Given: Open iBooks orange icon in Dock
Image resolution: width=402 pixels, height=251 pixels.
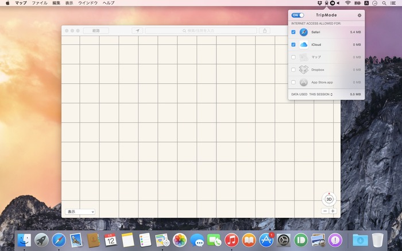Looking at the screenshot, I should pyautogui.click(x=249, y=240).
